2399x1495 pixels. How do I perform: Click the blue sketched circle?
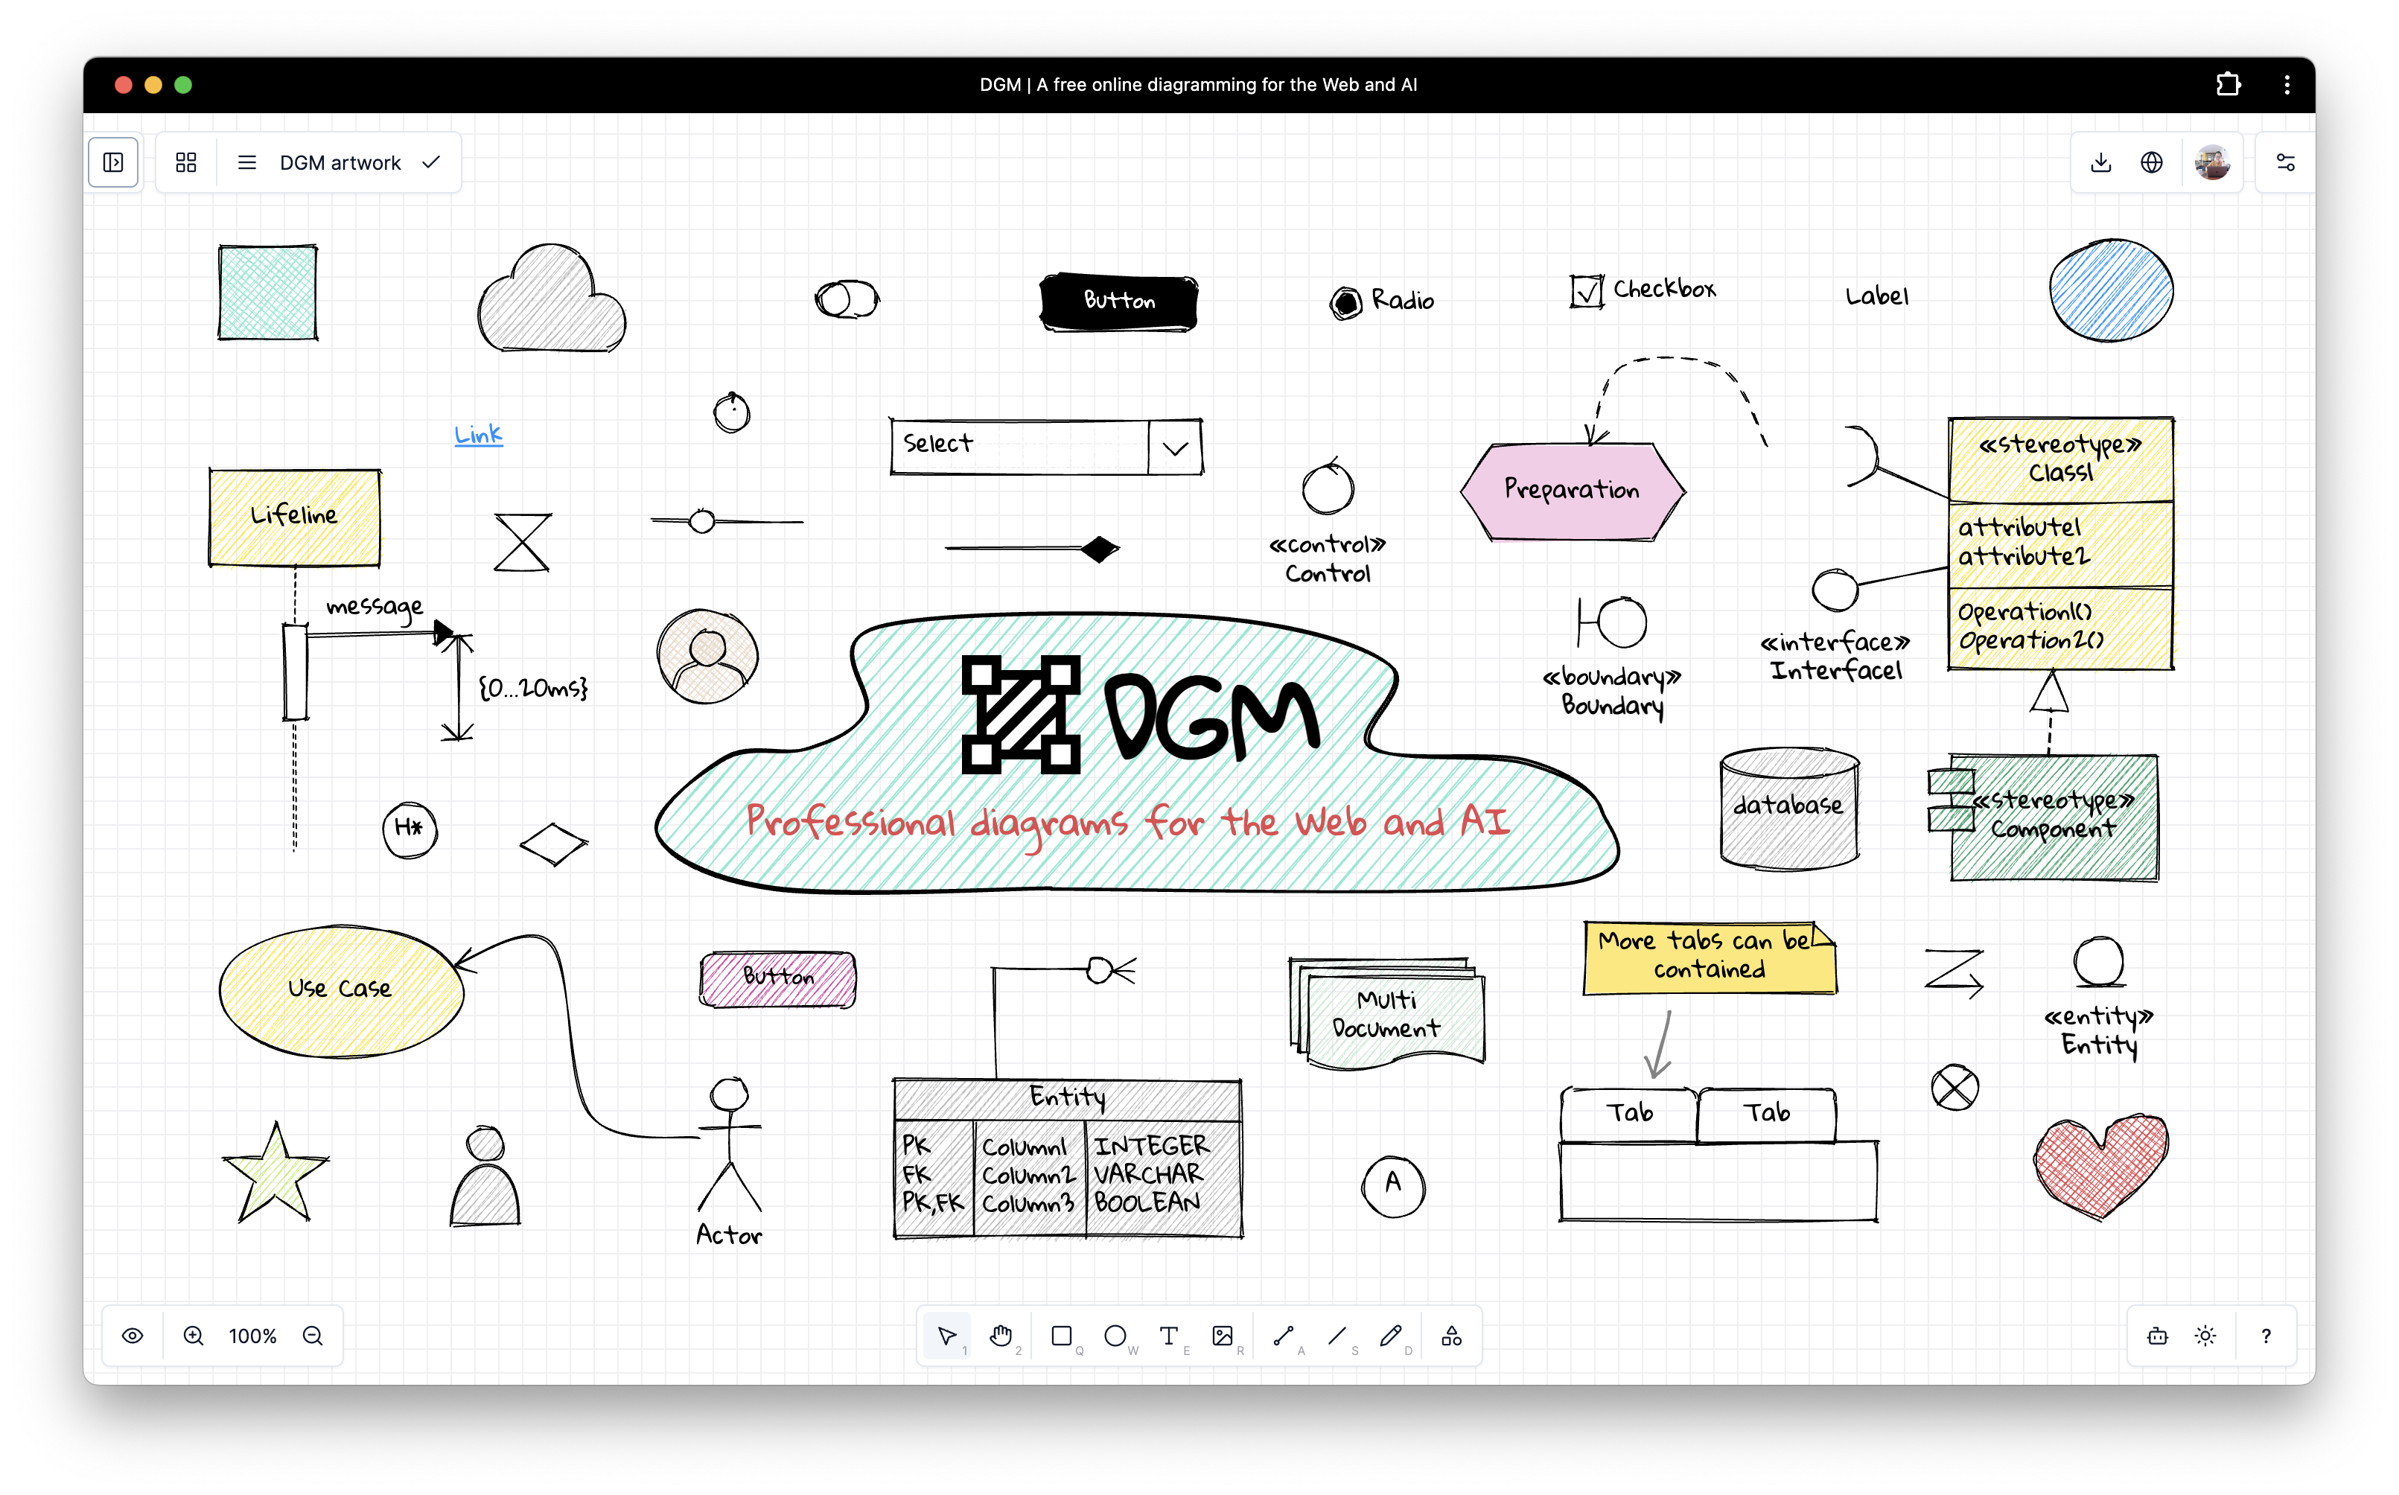pyautogui.click(x=2112, y=290)
